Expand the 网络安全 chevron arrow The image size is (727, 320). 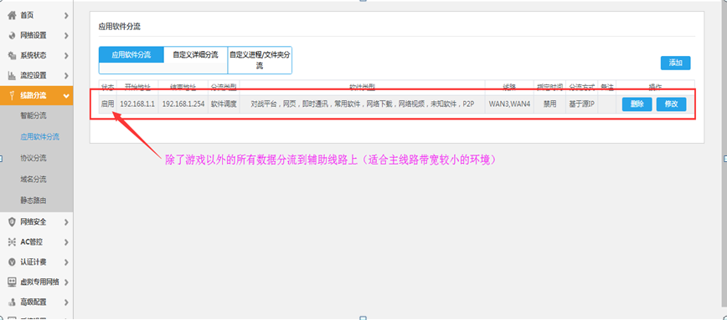coord(66,222)
